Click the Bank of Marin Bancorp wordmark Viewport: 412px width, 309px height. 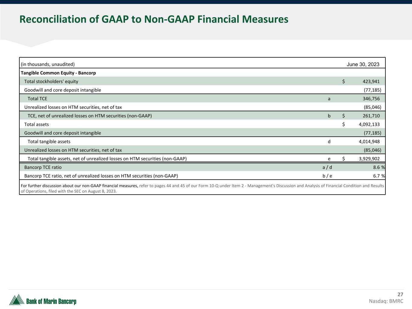point(51,301)
